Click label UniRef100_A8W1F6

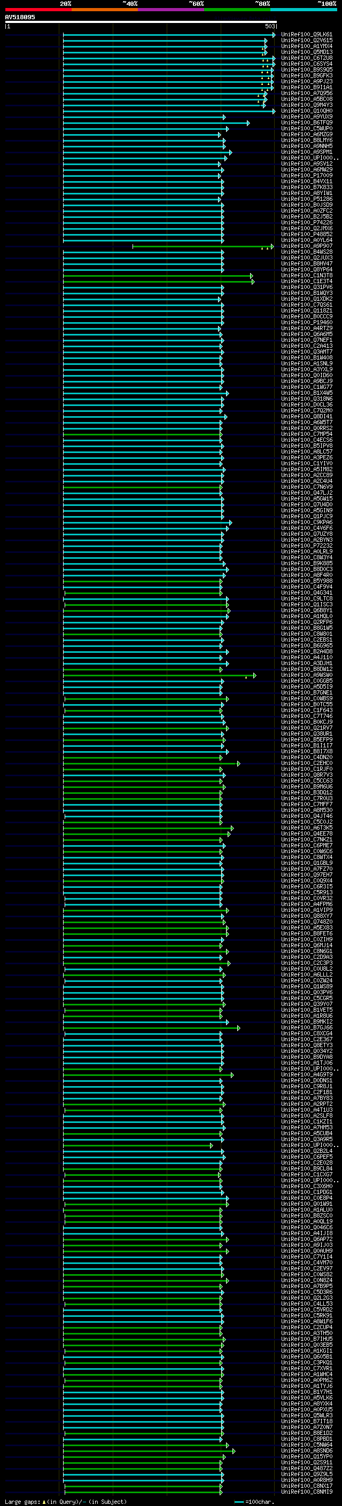pyautogui.click(x=307, y=1321)
